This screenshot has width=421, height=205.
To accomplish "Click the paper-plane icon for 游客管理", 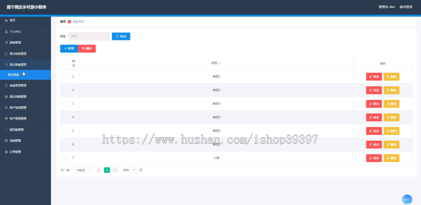I will pos(6,42).
